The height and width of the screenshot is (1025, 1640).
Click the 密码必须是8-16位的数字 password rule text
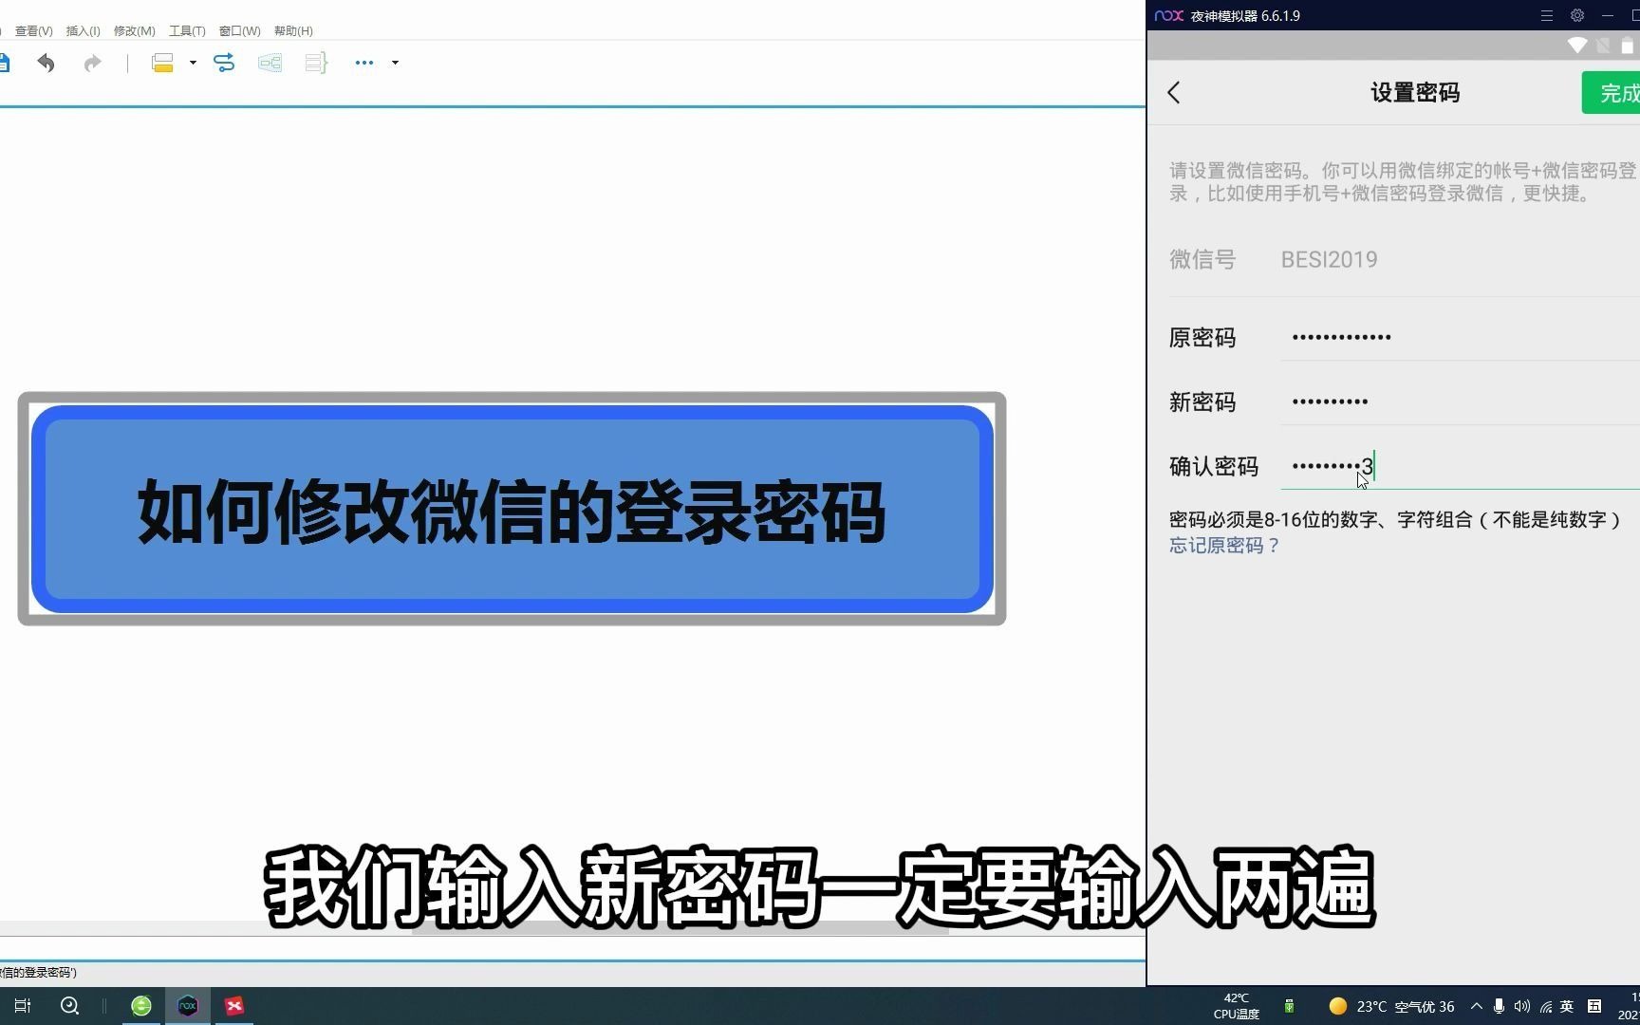click(1396, 520)
